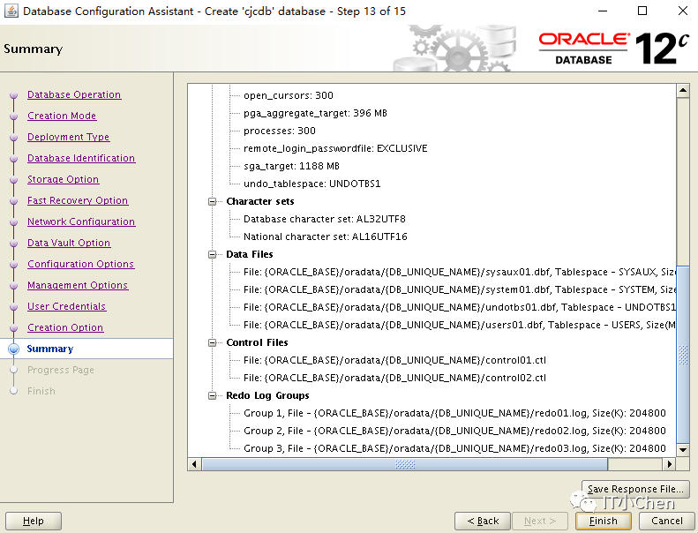Select Group 2 redo02.log row
Viewport: 698px width, 533px height.
[454, 431]
